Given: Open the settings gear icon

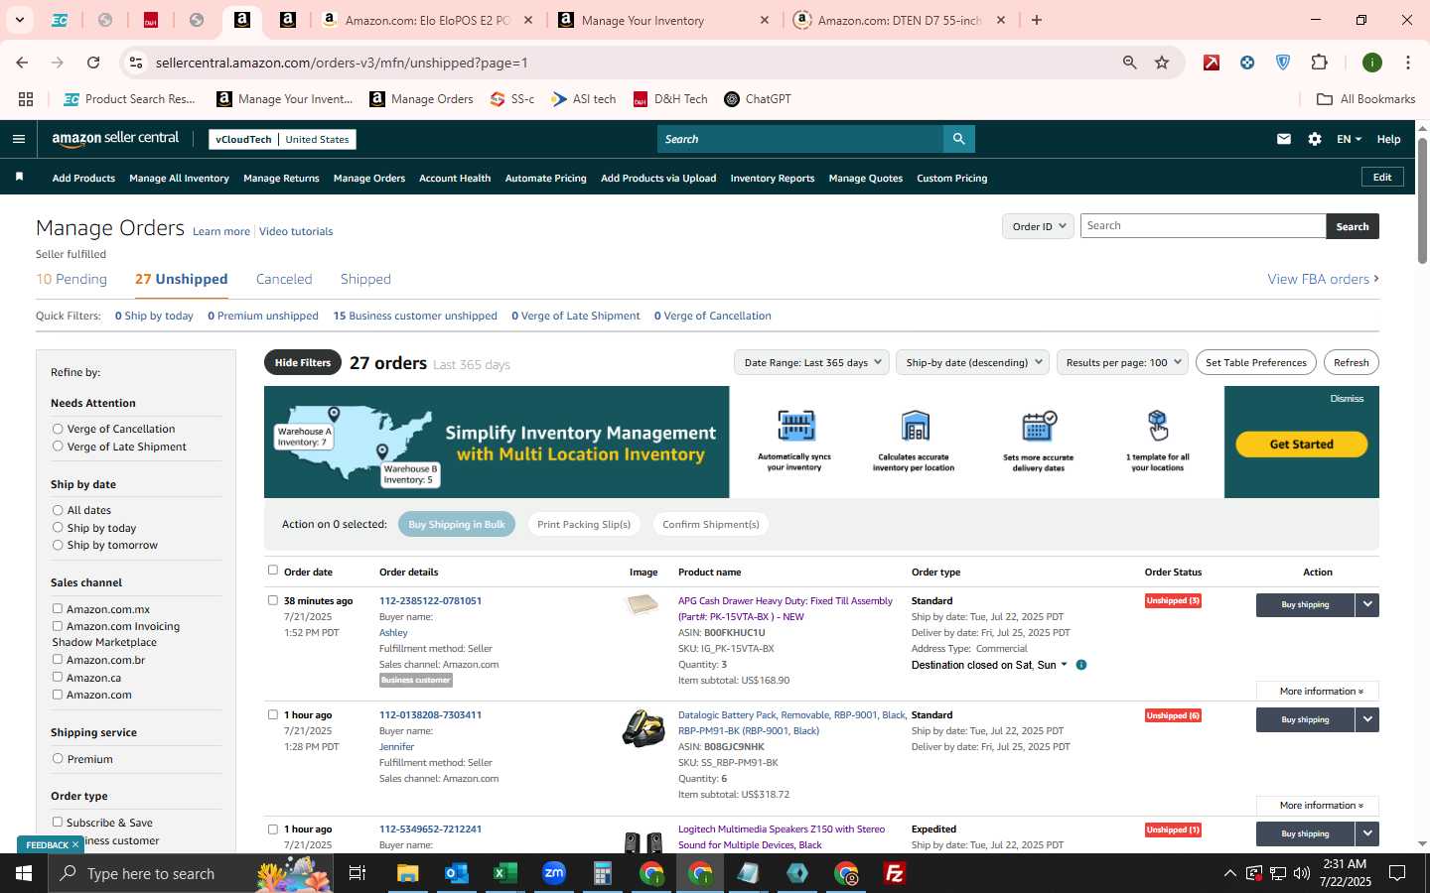Looking at the screenshot, I should [1315, 139].
